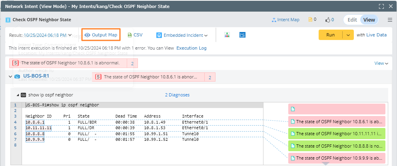Open the 2 Diagnoses link
Screen dimensions: 397x166
[x=177, y=95]
